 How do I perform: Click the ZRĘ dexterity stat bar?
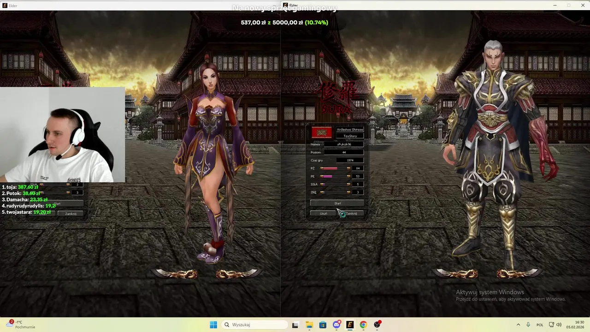(x=335, y=192)
